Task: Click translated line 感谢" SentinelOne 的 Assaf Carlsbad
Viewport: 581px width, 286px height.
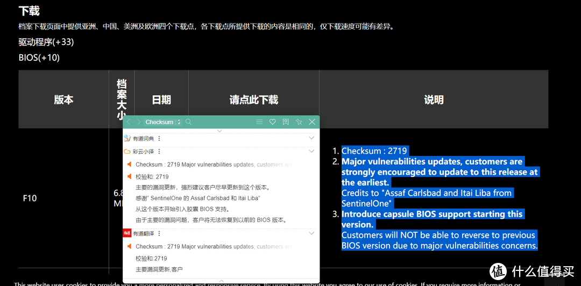Action: pyautogui.click(x=198, y=198)
